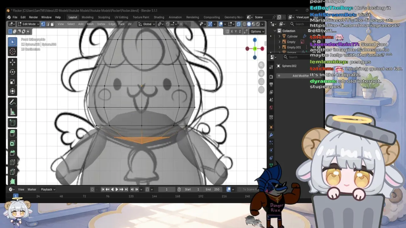Toggle Z axis mirror
The image size is (406, 228).
[x=240, y=31]
